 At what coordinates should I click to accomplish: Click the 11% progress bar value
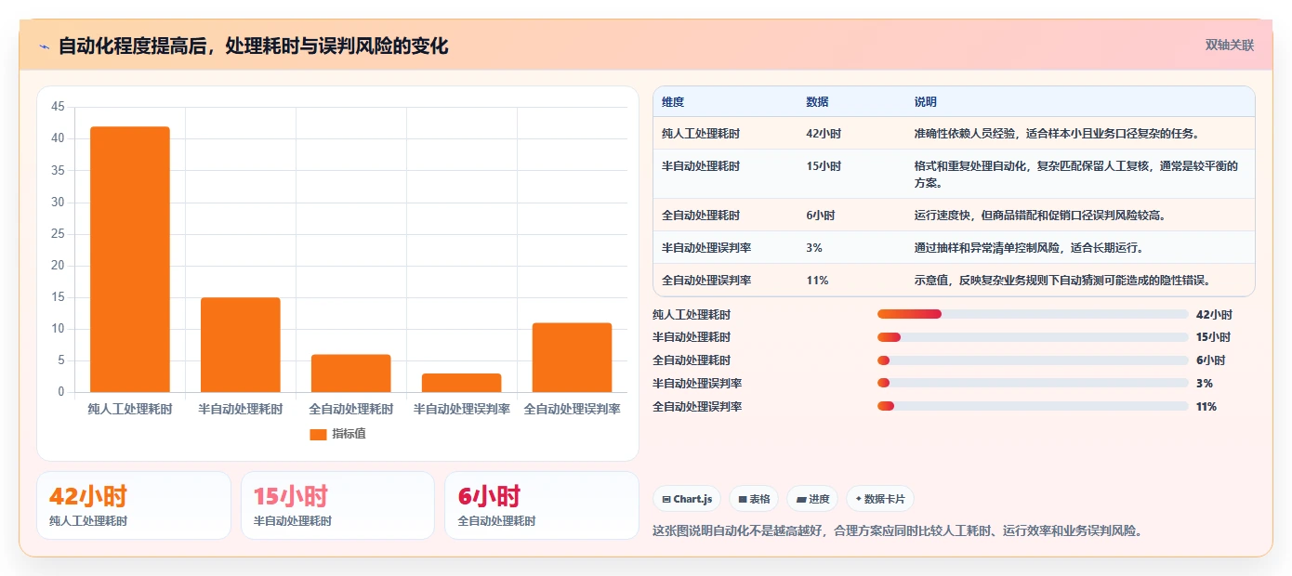tap(1206, 407)
